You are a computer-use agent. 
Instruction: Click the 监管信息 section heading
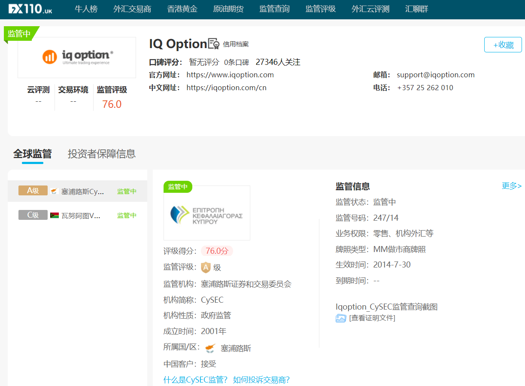coord(353,186)
